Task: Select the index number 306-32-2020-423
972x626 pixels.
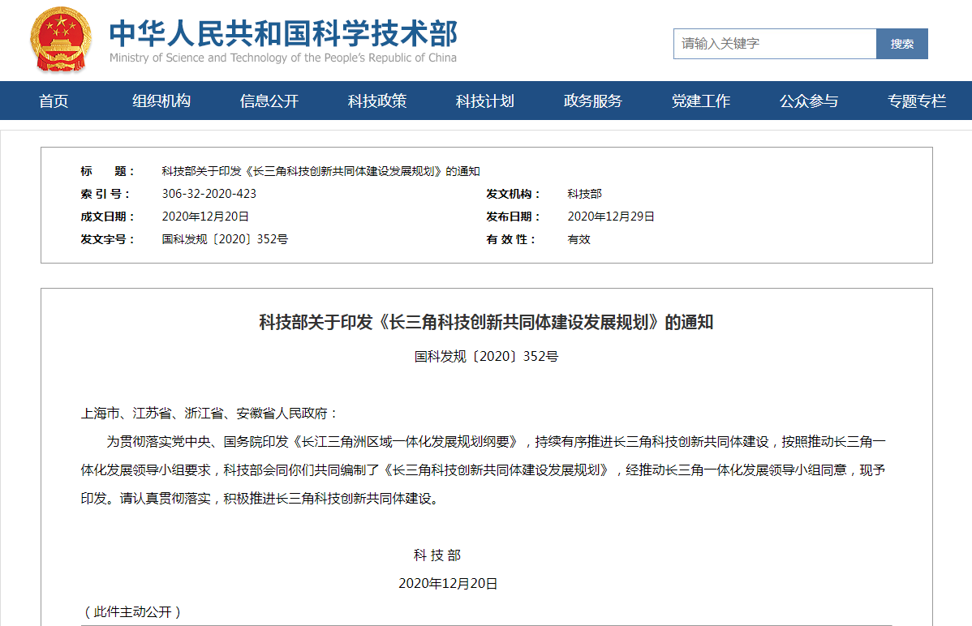Action: [x=209, y=194]
